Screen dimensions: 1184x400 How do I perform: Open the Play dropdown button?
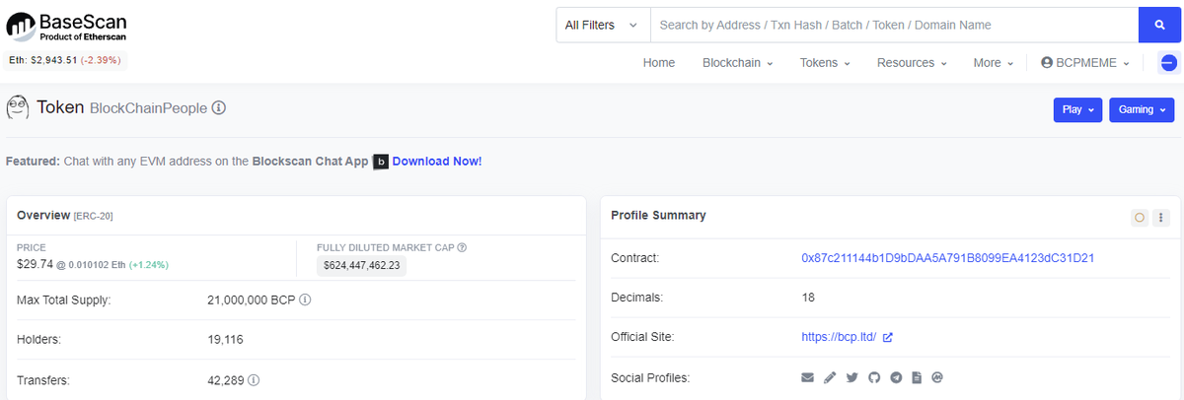[x=1078, y=109]
